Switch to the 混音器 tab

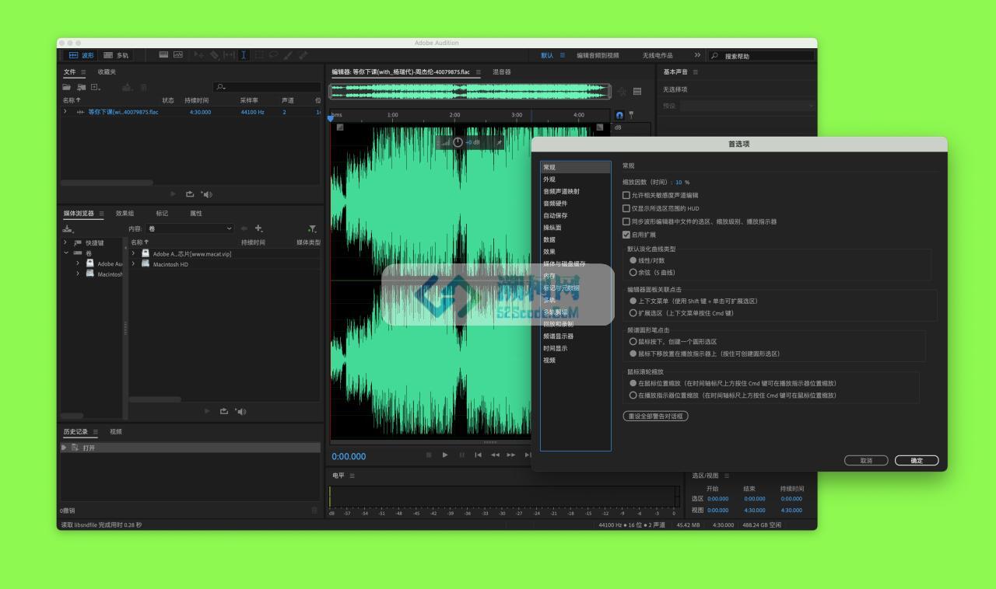[x=502, y=72]
